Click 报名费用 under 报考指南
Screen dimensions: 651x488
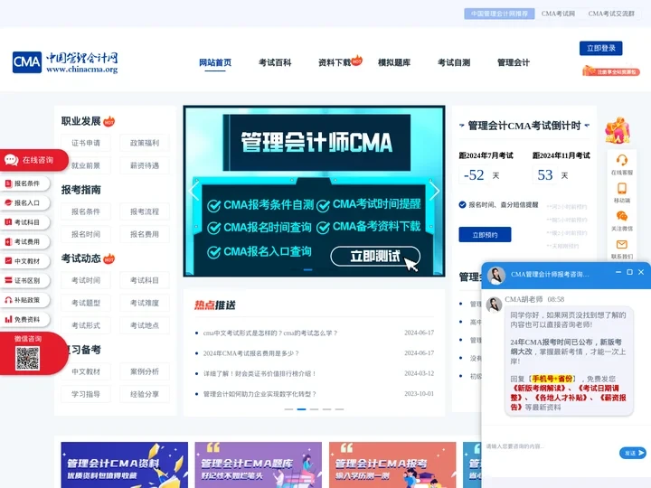coord(145,234)
